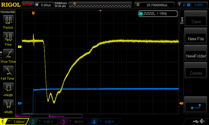Click the trigger source channel 4 badge

(x=189, y=5)
